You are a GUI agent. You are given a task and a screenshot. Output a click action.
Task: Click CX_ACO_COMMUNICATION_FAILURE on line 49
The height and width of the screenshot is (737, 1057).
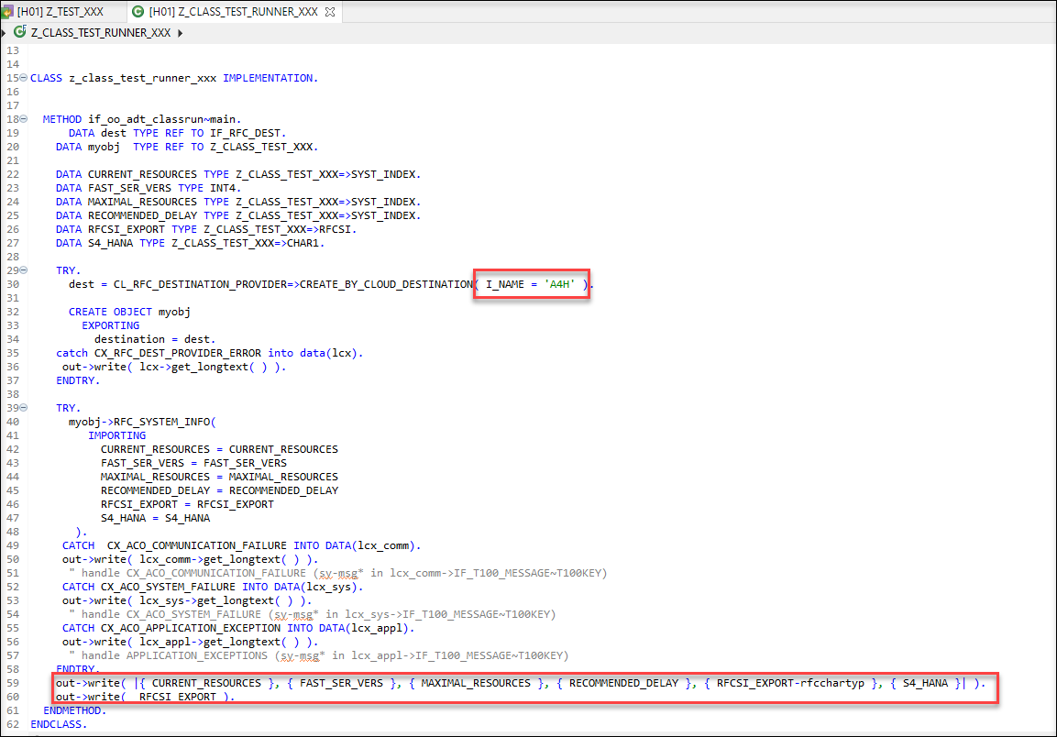(197, 545)
